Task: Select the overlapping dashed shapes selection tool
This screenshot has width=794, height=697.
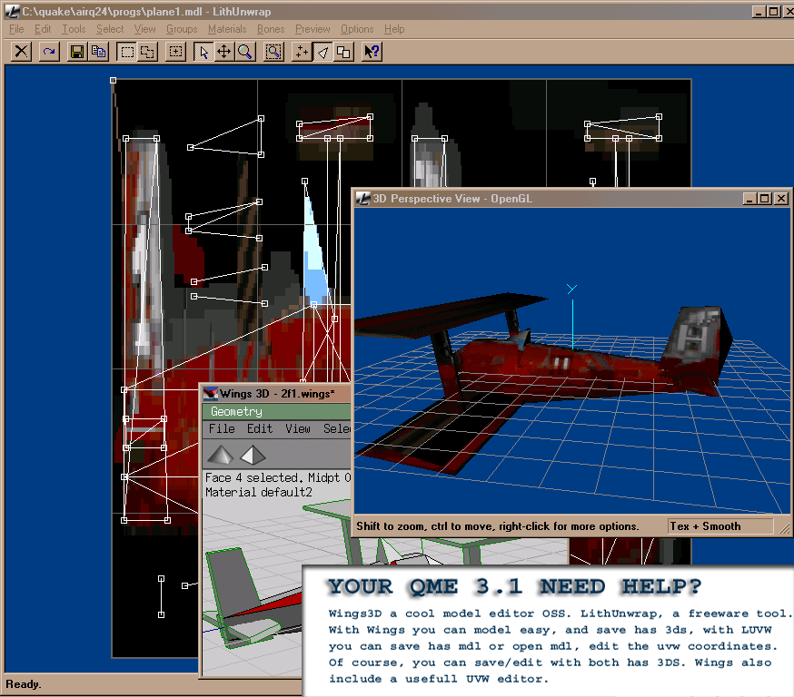Action: coord(148,52)
